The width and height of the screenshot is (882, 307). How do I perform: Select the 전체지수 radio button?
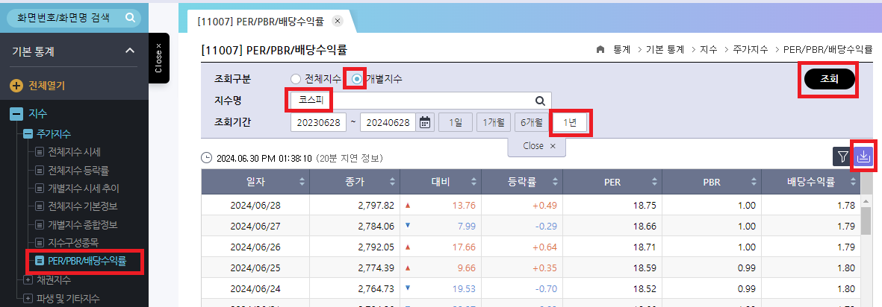296,79
